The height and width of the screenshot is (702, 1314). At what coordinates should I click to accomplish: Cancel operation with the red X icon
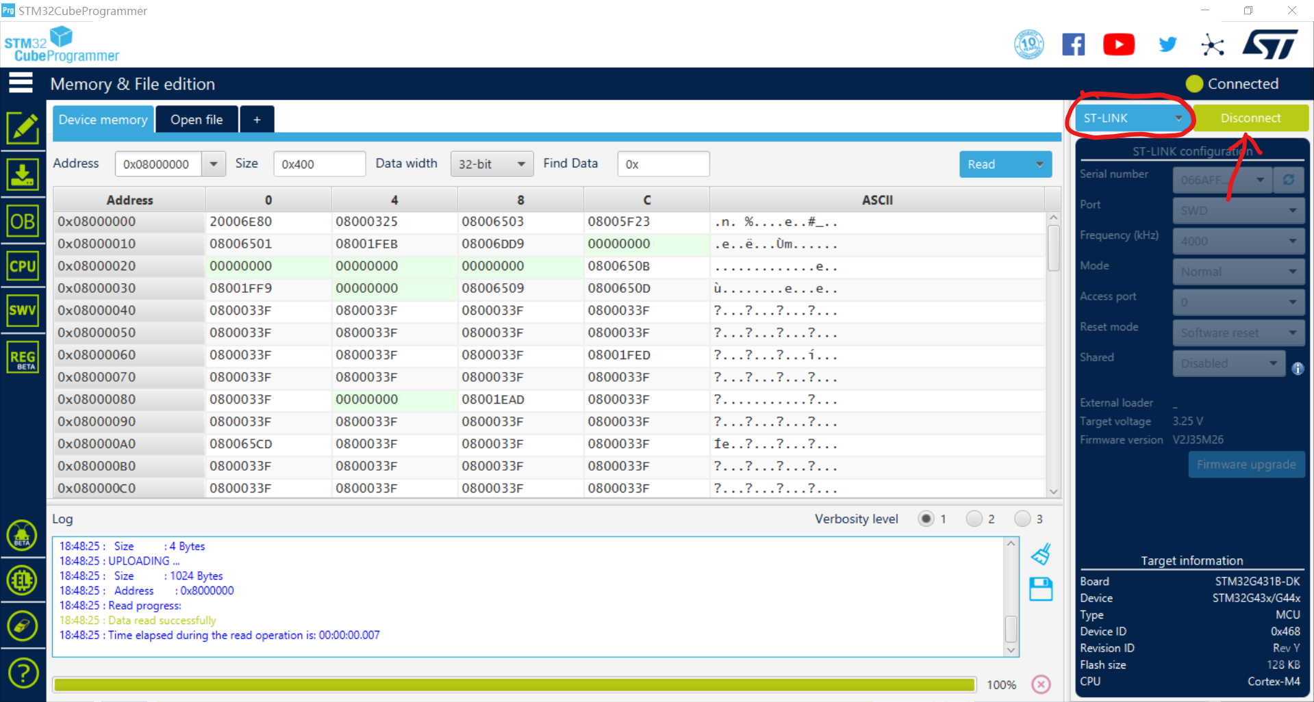1041,684
